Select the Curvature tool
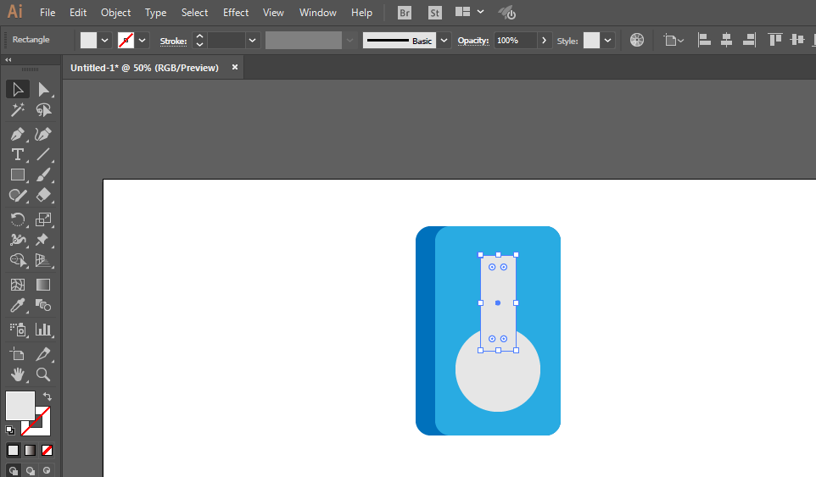816x477 pixels. (43, 134)
